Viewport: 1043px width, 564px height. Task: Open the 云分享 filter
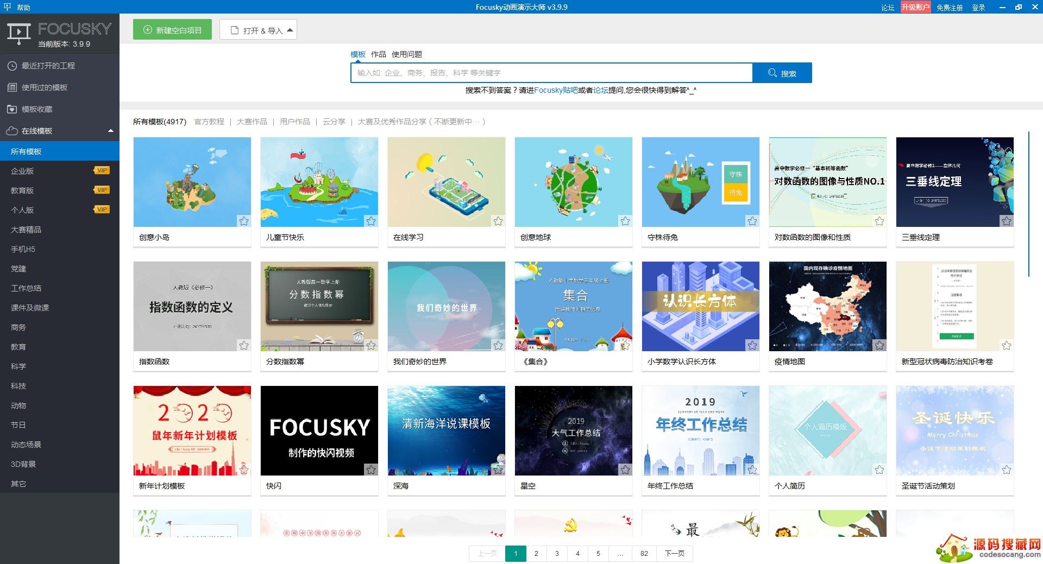pos(334,122)
